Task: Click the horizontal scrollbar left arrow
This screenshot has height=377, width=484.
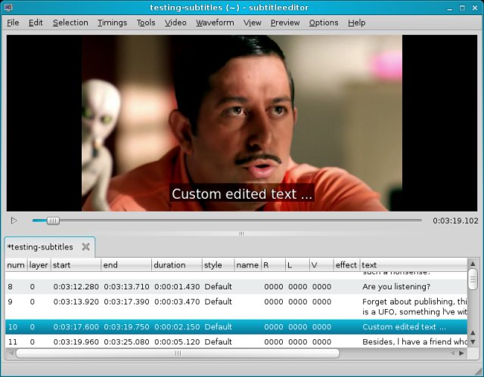Action: point(11,353)
